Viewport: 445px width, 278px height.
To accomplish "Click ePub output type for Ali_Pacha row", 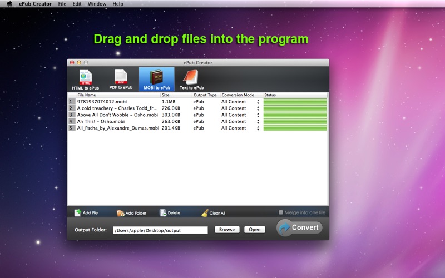I will 199,128.
